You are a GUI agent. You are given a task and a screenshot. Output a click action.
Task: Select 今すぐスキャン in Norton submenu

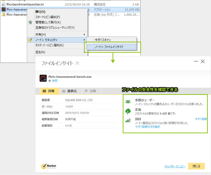pos(103,40)
